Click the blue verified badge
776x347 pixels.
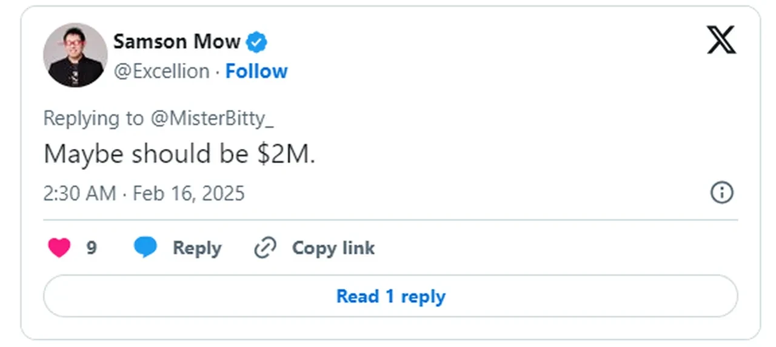tap(257, 42)
